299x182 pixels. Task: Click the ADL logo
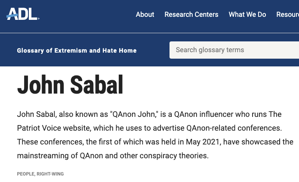pyautogui.click(x=23, y=14)
